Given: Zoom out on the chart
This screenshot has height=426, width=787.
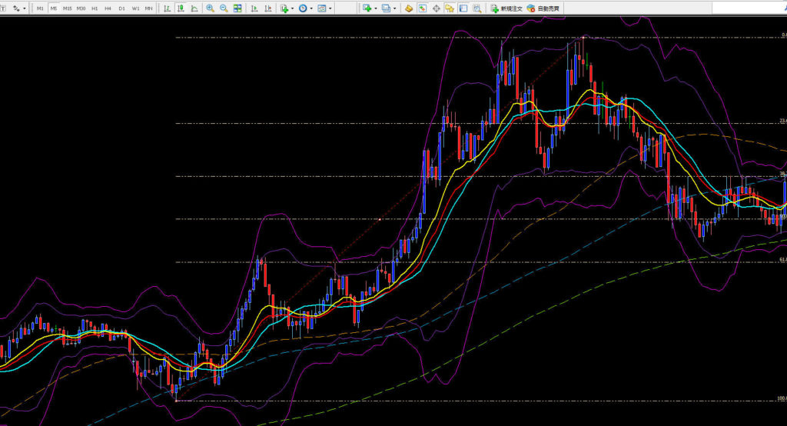Looking at the screenshot, I should click(224, 8).
